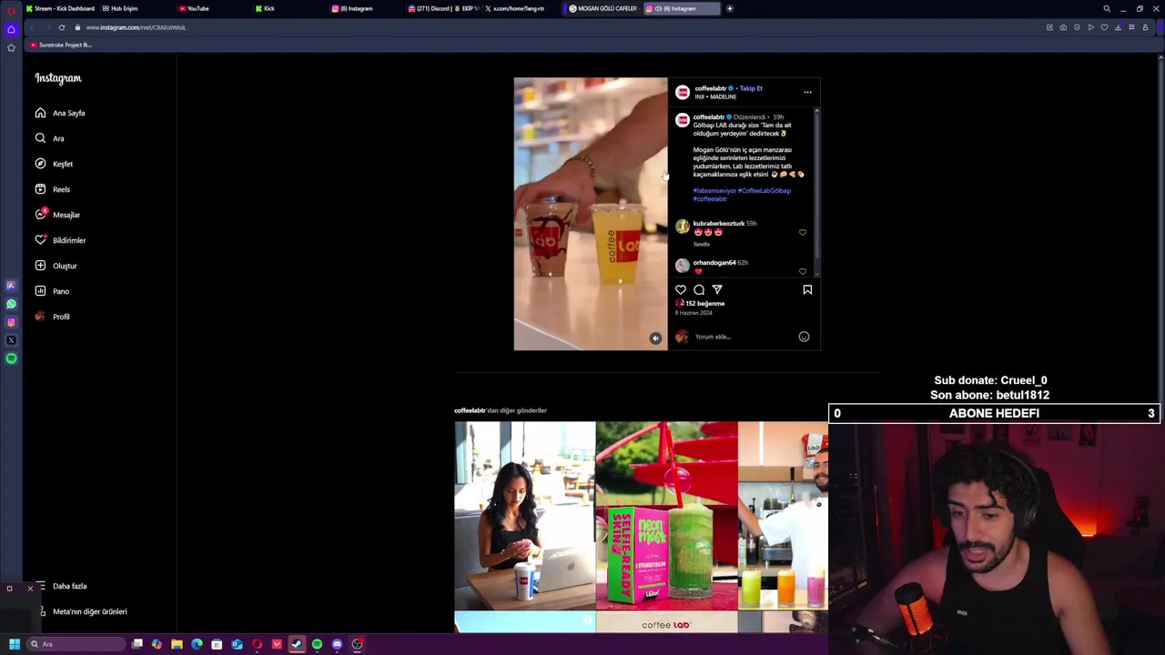Open Bildirimler notifications

pyautogui.click(x=61, y=240)
